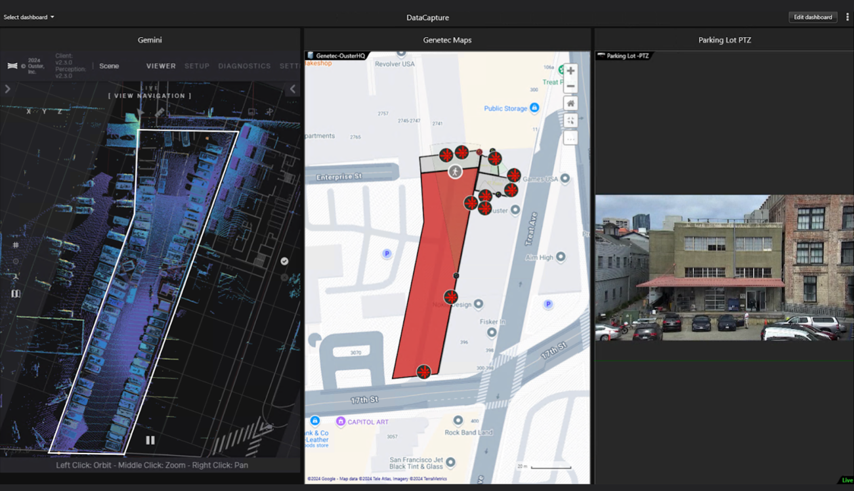Click the Parking Lot PTZ panel title
This screenshot has height=491, width=854.
(x=725, y=40)
